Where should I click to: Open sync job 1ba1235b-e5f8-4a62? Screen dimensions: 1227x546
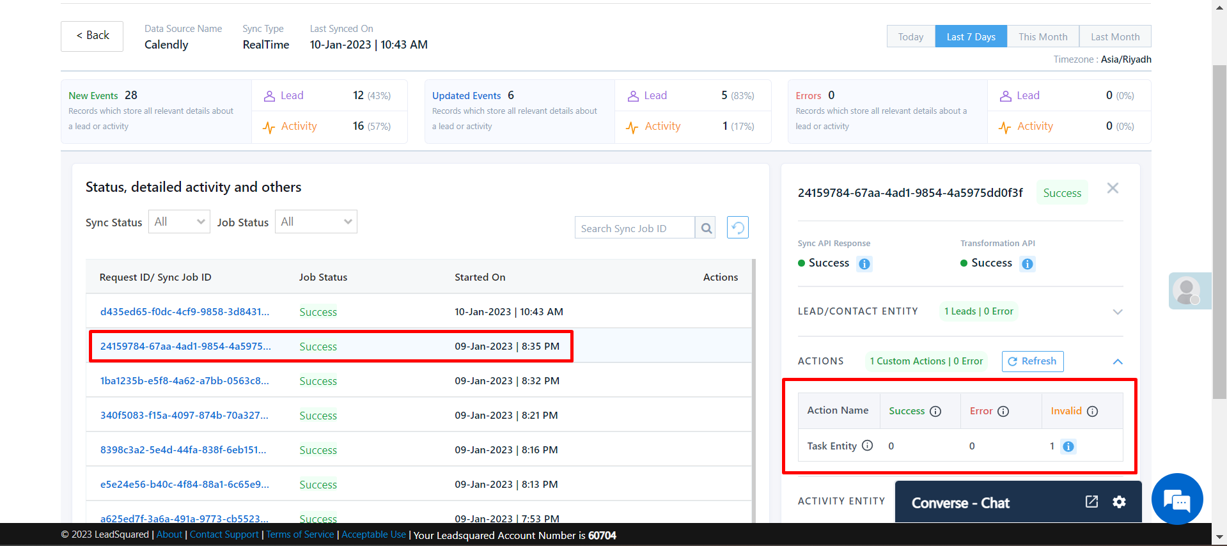[185, 381]
